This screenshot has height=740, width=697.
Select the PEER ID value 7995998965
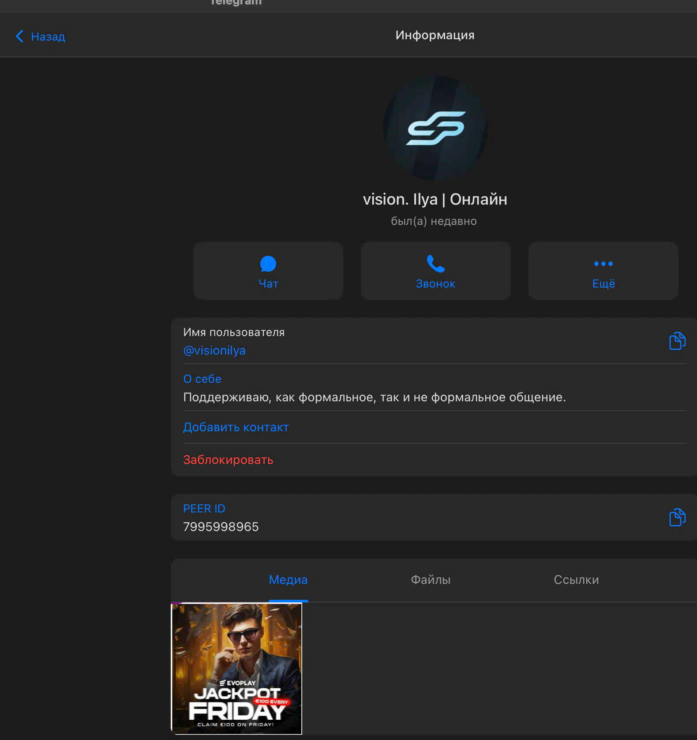(x=221, y=527)
